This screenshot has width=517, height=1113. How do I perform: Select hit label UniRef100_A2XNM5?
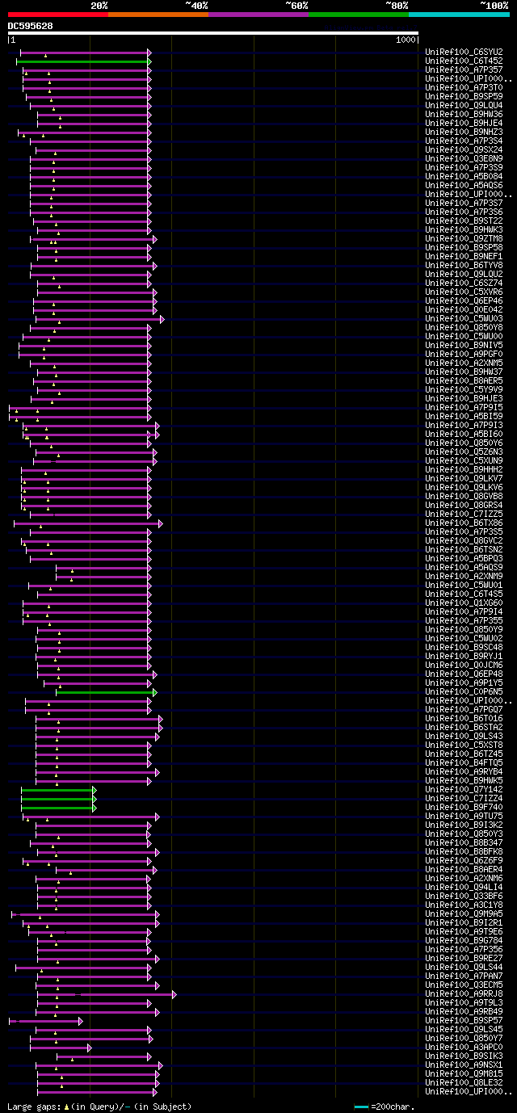(464, 363)
